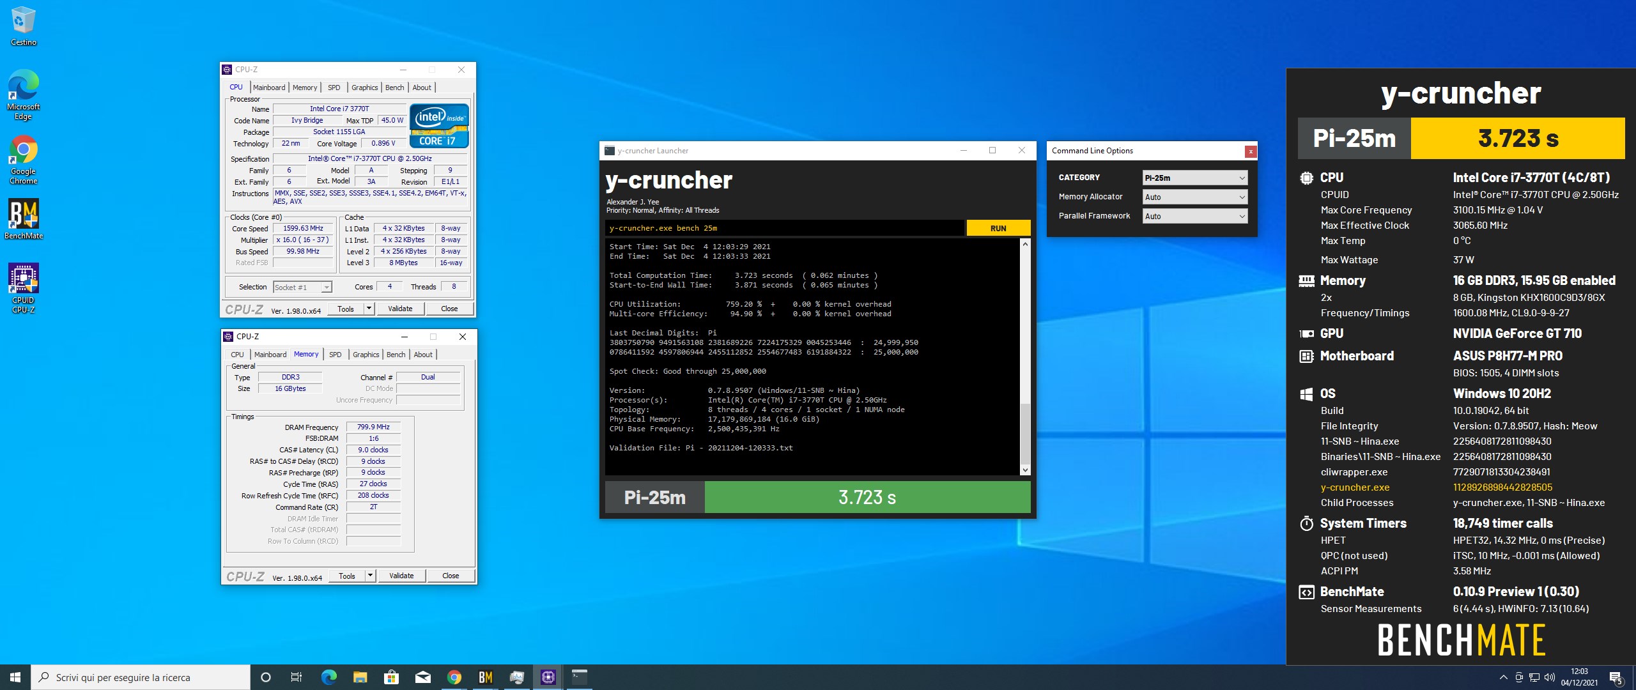Select the SPD tab in upper CPU-Z window
Viewport: 1636px width, 690px height.
coord(334,88)
